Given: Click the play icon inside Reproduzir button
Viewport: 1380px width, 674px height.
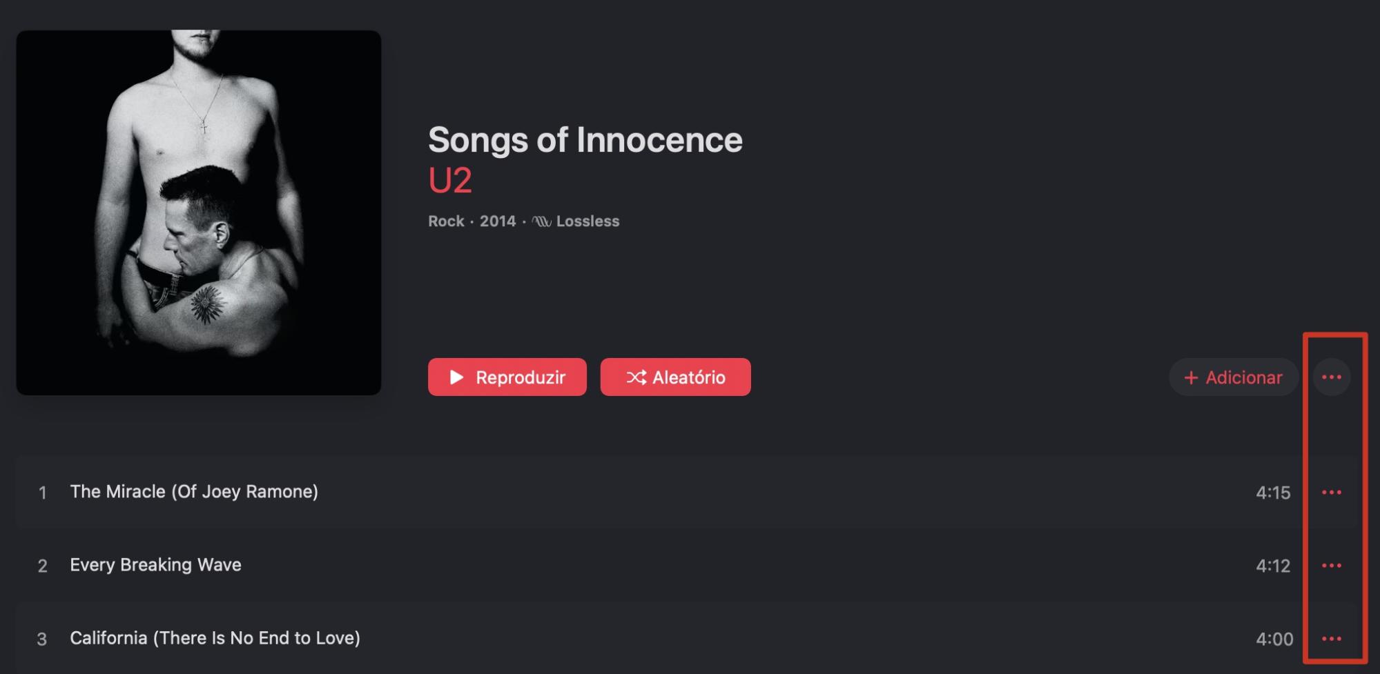Looking at the screenshot, I should (x=456, y=377).
